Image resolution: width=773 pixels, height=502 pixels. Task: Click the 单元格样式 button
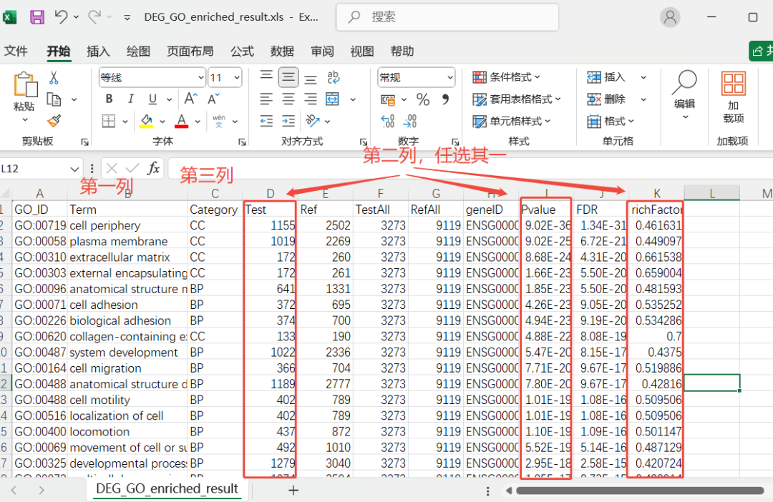tap(511, 122)
